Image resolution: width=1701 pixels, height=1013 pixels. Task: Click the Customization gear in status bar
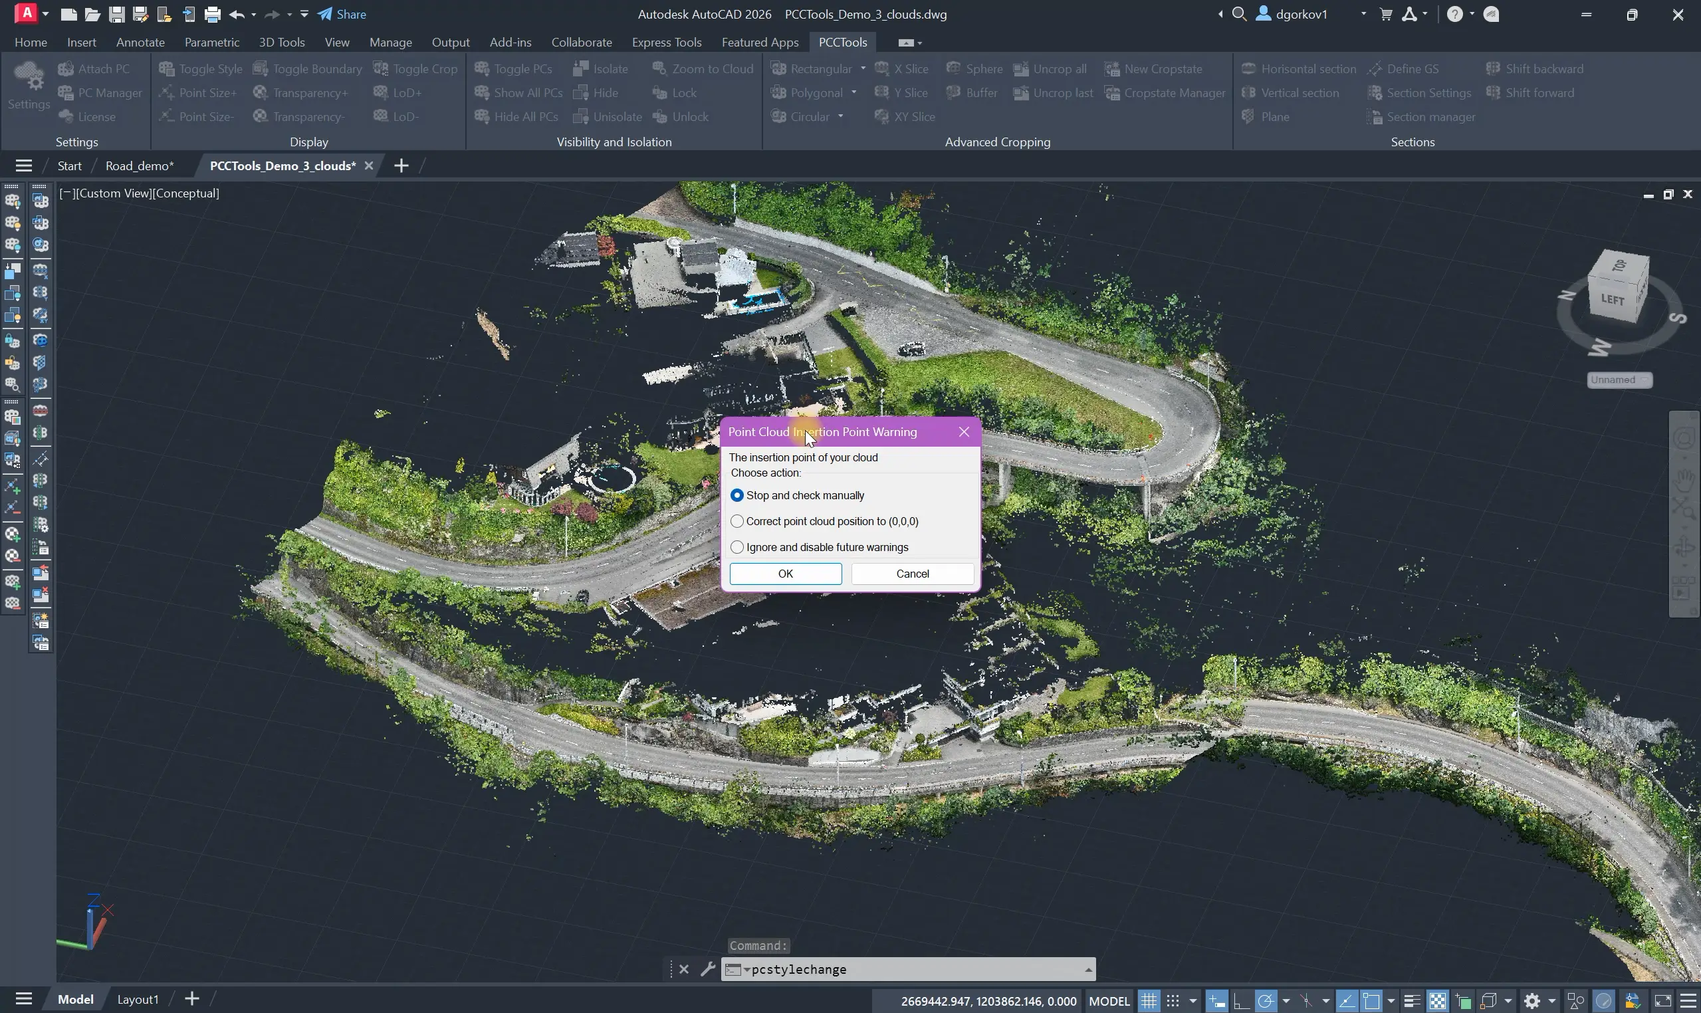pyautogui.click(x=1532, y=1001)
